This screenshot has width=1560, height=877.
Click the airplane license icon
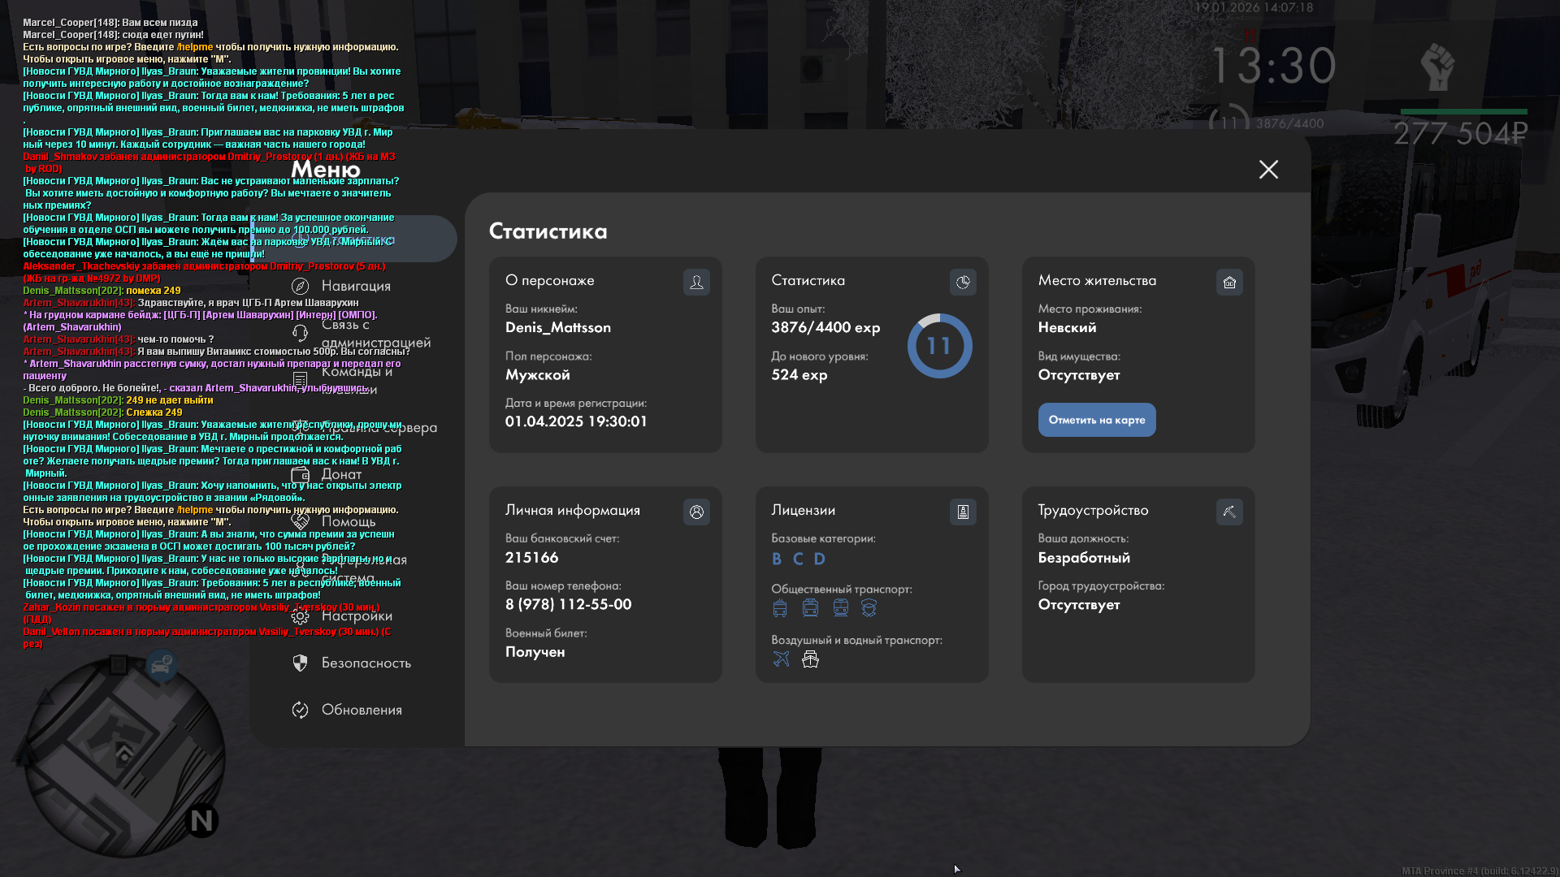click(x=781, y=659)
